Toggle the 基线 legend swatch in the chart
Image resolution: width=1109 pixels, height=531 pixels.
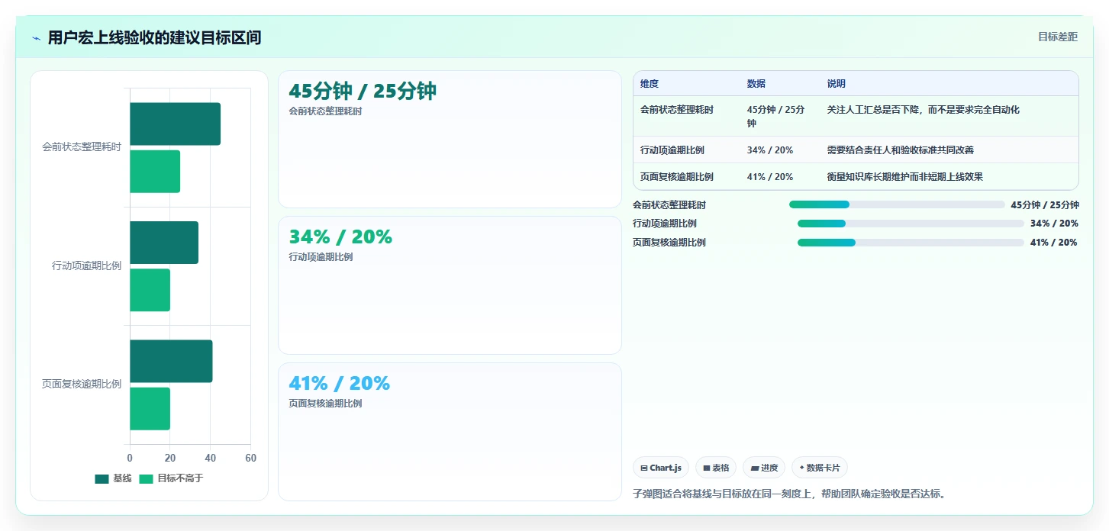[102, 478]
